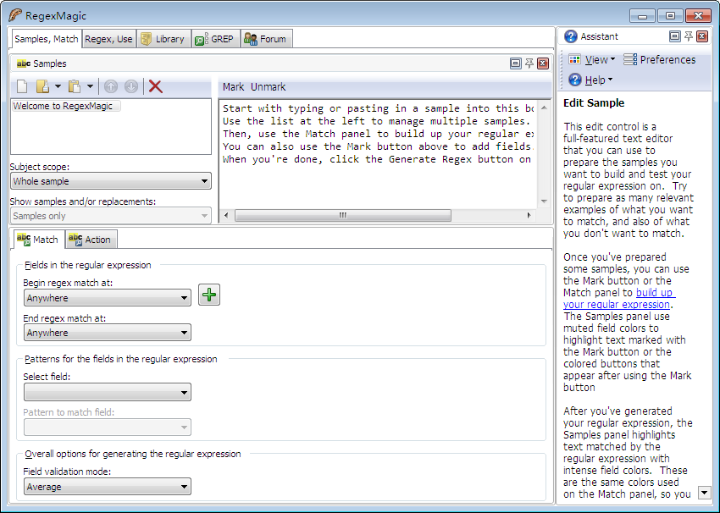Screen dimensions: 720x513
Task: Minimize the RegexMagic window
Action: (642, 16)
